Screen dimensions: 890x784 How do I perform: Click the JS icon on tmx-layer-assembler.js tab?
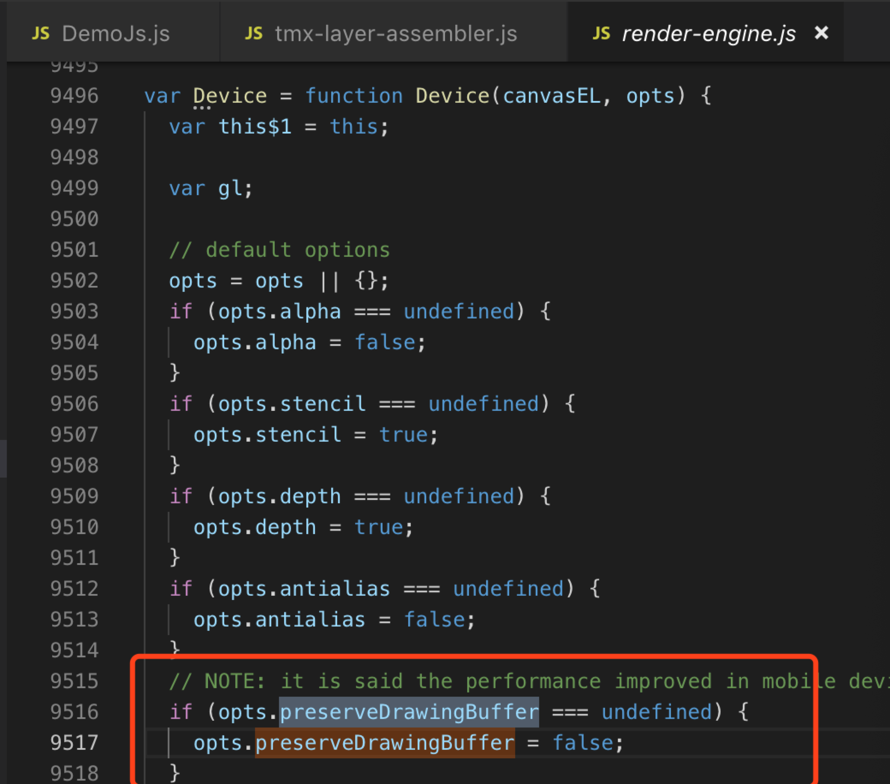(x=254, y=34)
